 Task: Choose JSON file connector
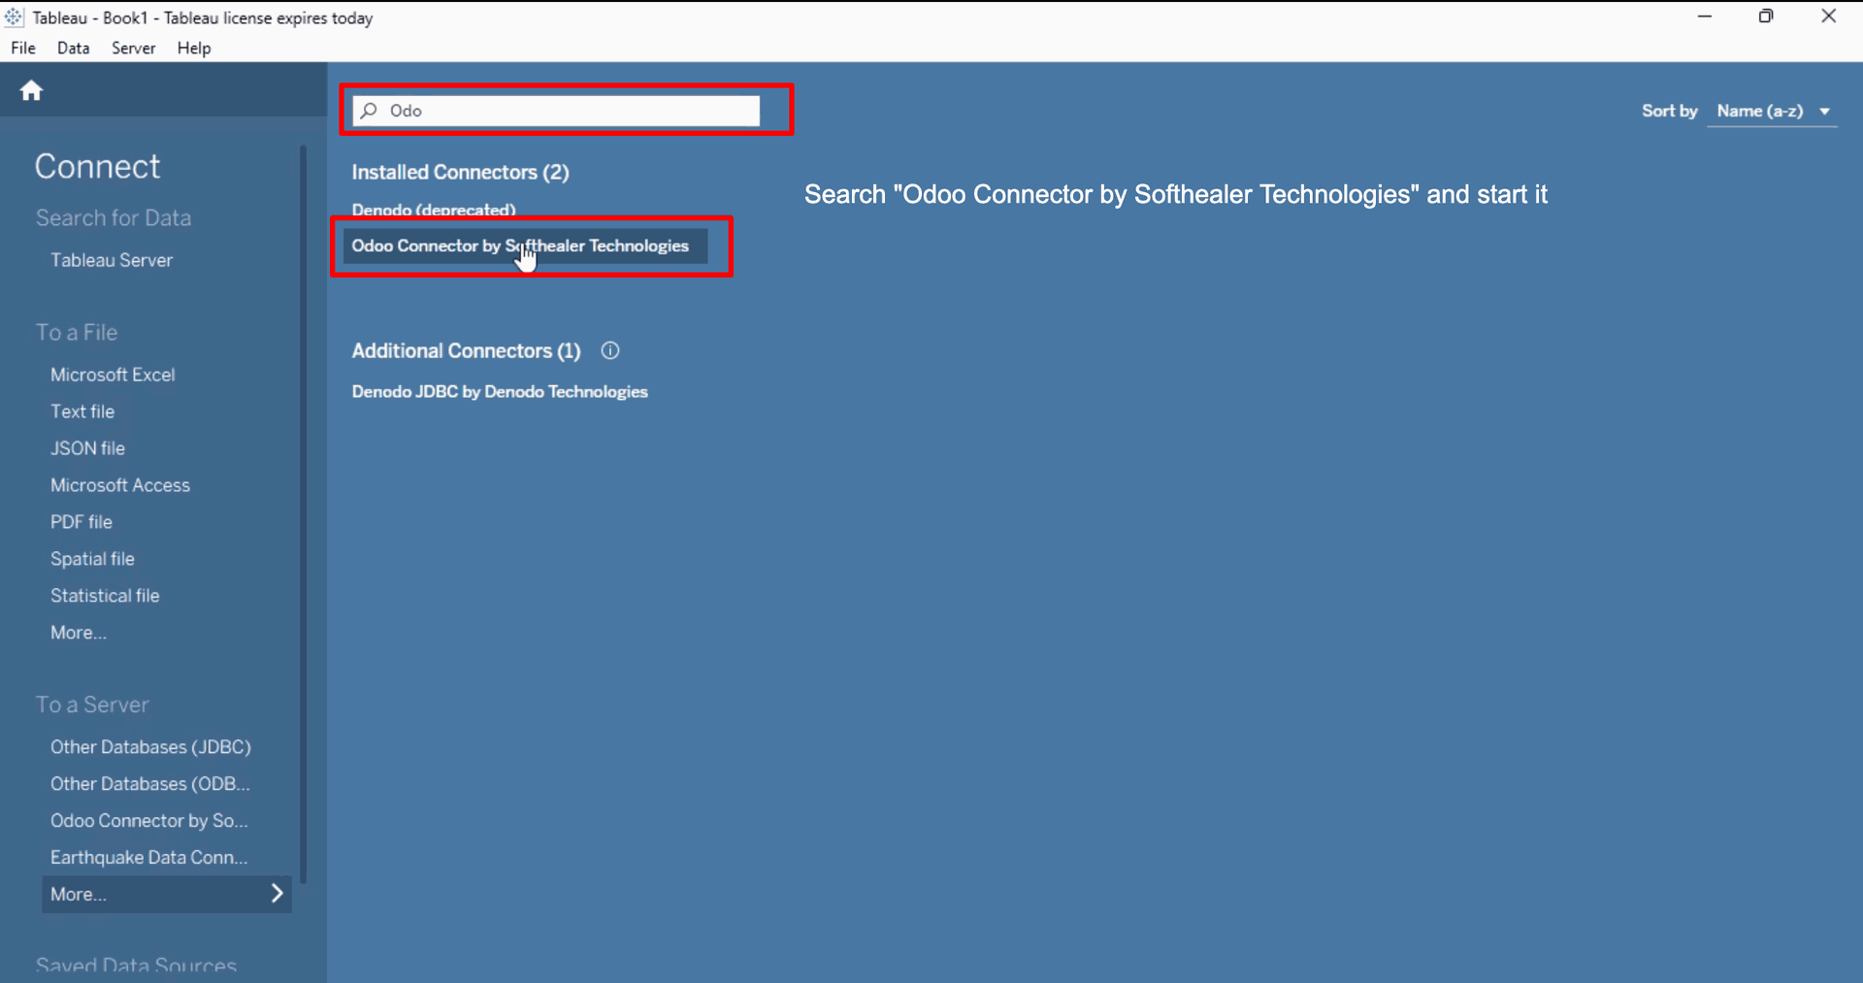87,448
